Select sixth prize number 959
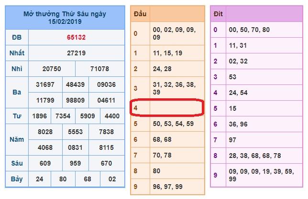The height and width of the screenshot is (199, 308). [76, 163]
